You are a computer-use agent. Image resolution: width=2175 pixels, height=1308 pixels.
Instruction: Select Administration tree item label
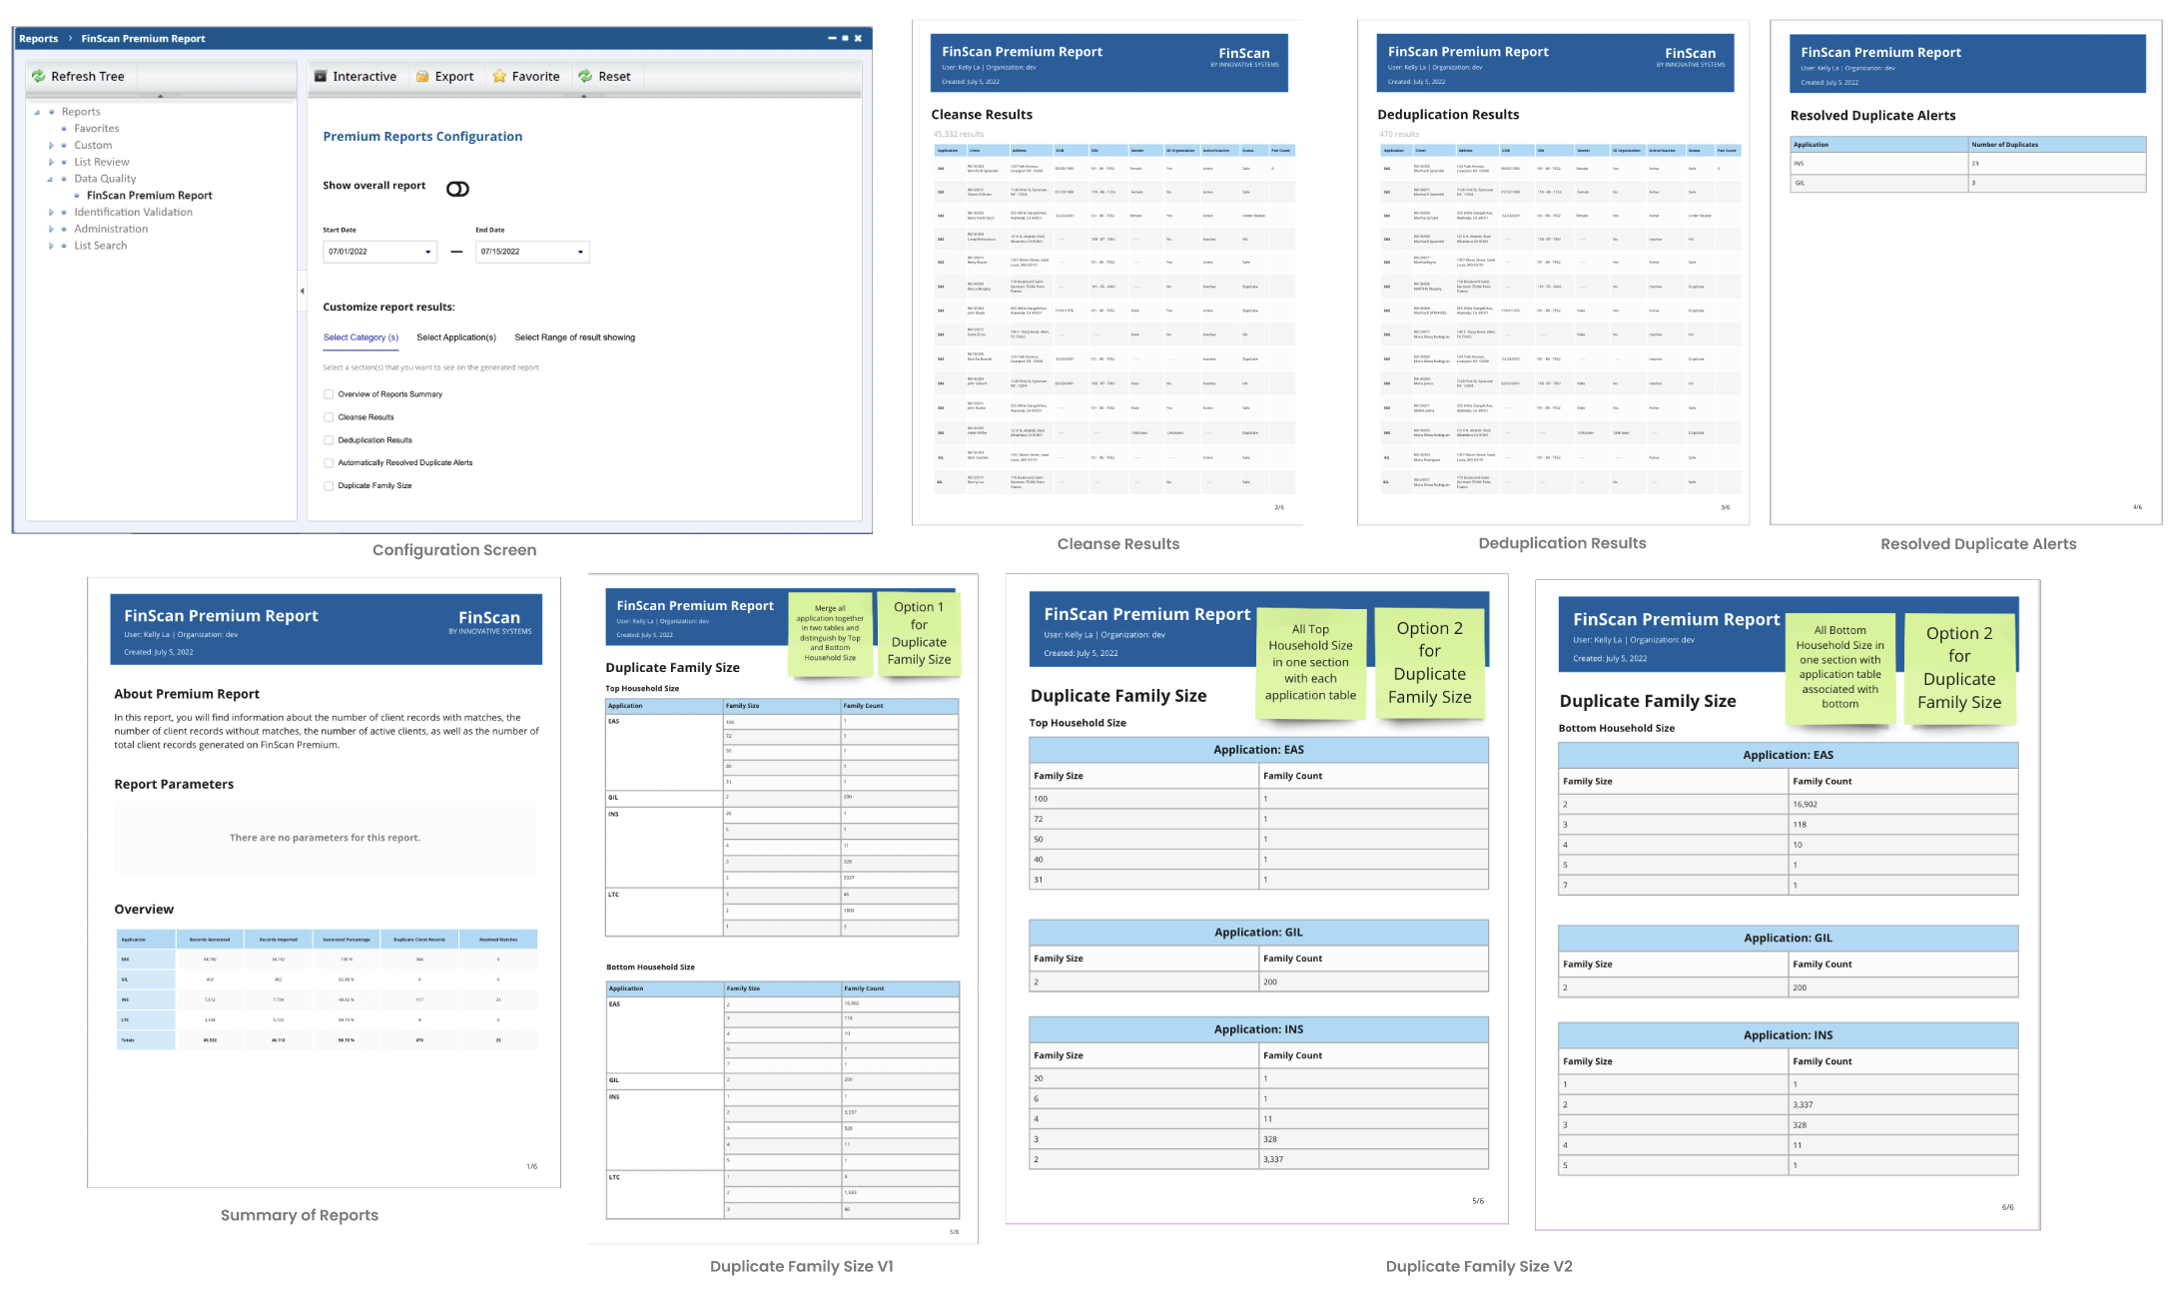[x=111, y=229]
